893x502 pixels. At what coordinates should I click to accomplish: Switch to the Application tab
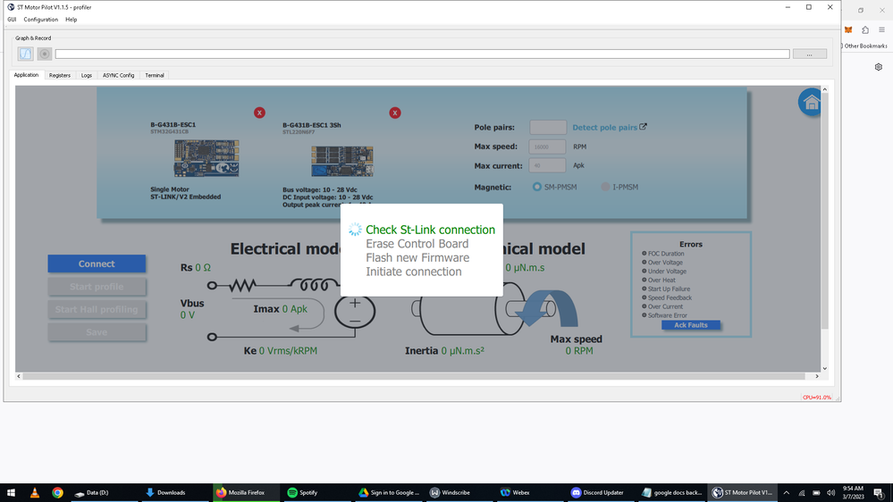[26, 75]
